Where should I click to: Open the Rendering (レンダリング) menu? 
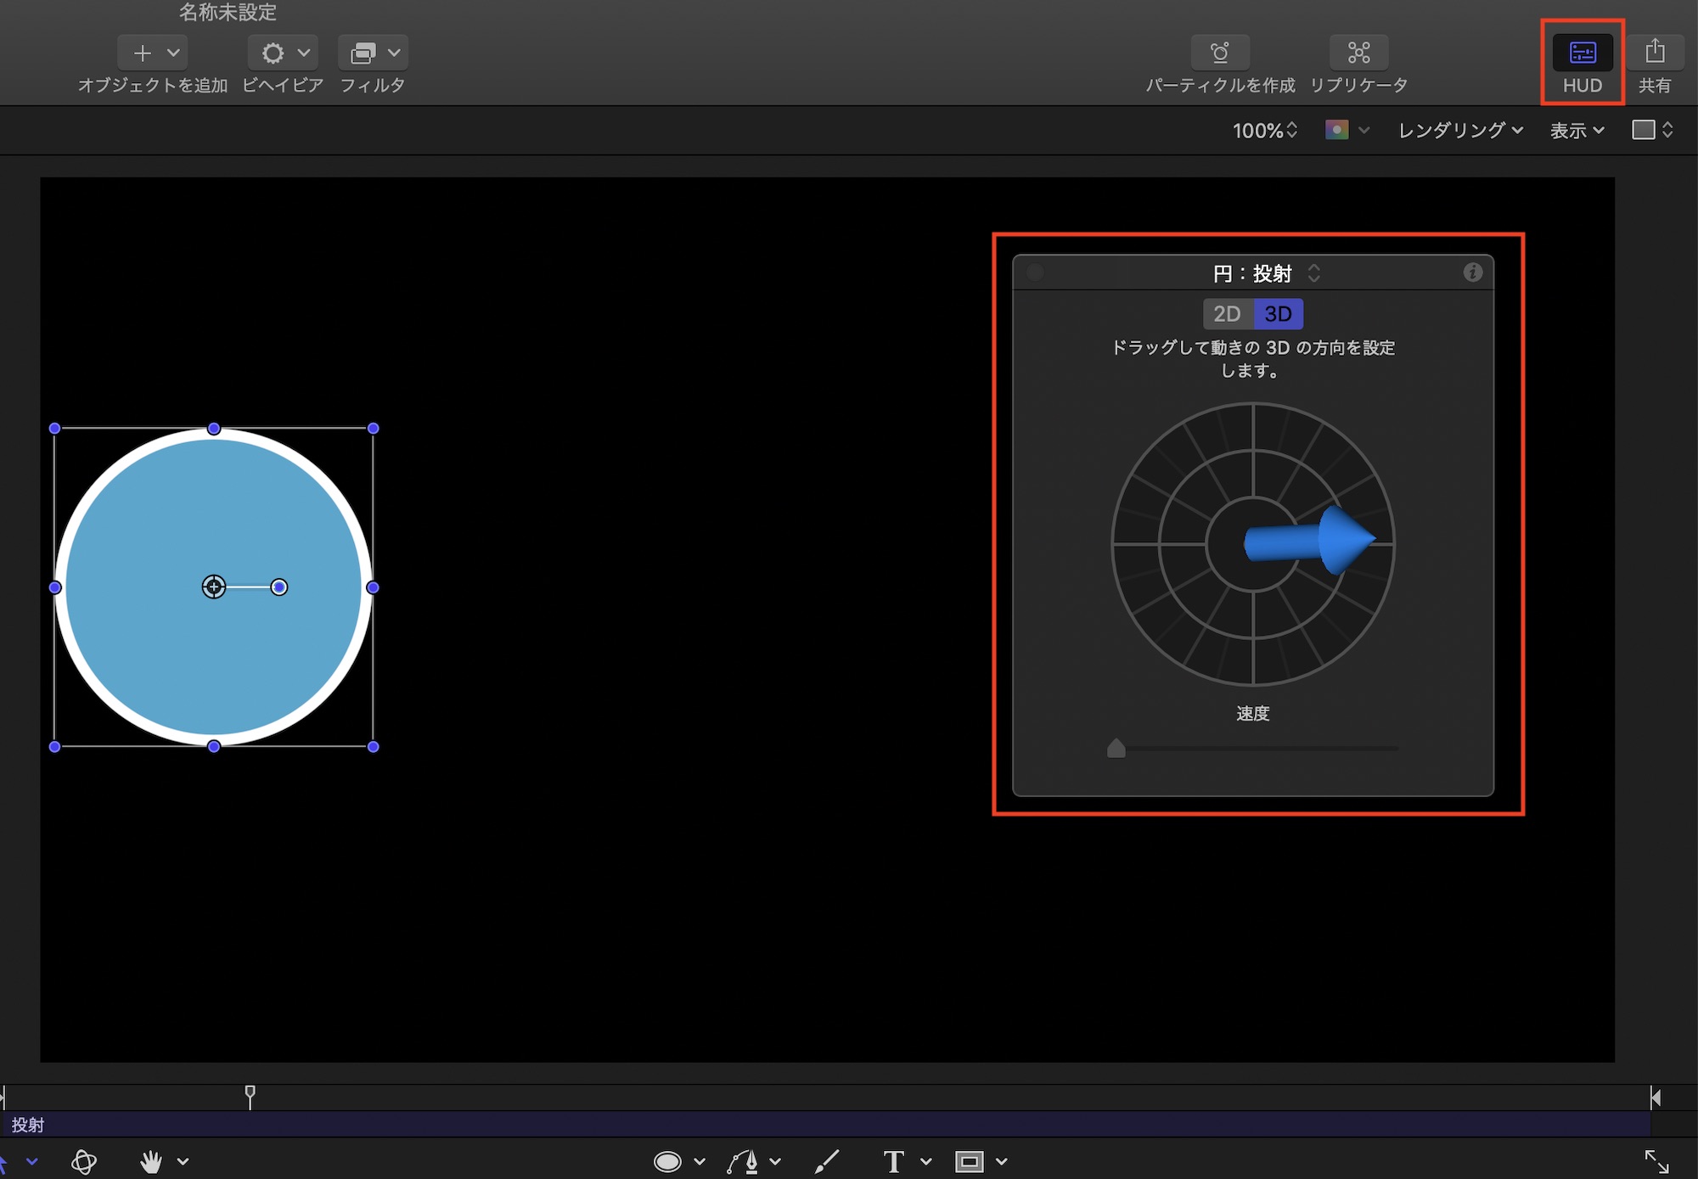pyautogui.click(x=1460, y=130)
